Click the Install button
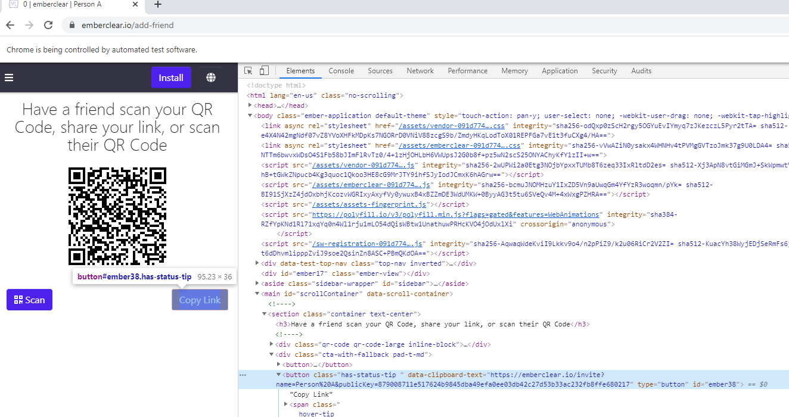 click(171, 77)
